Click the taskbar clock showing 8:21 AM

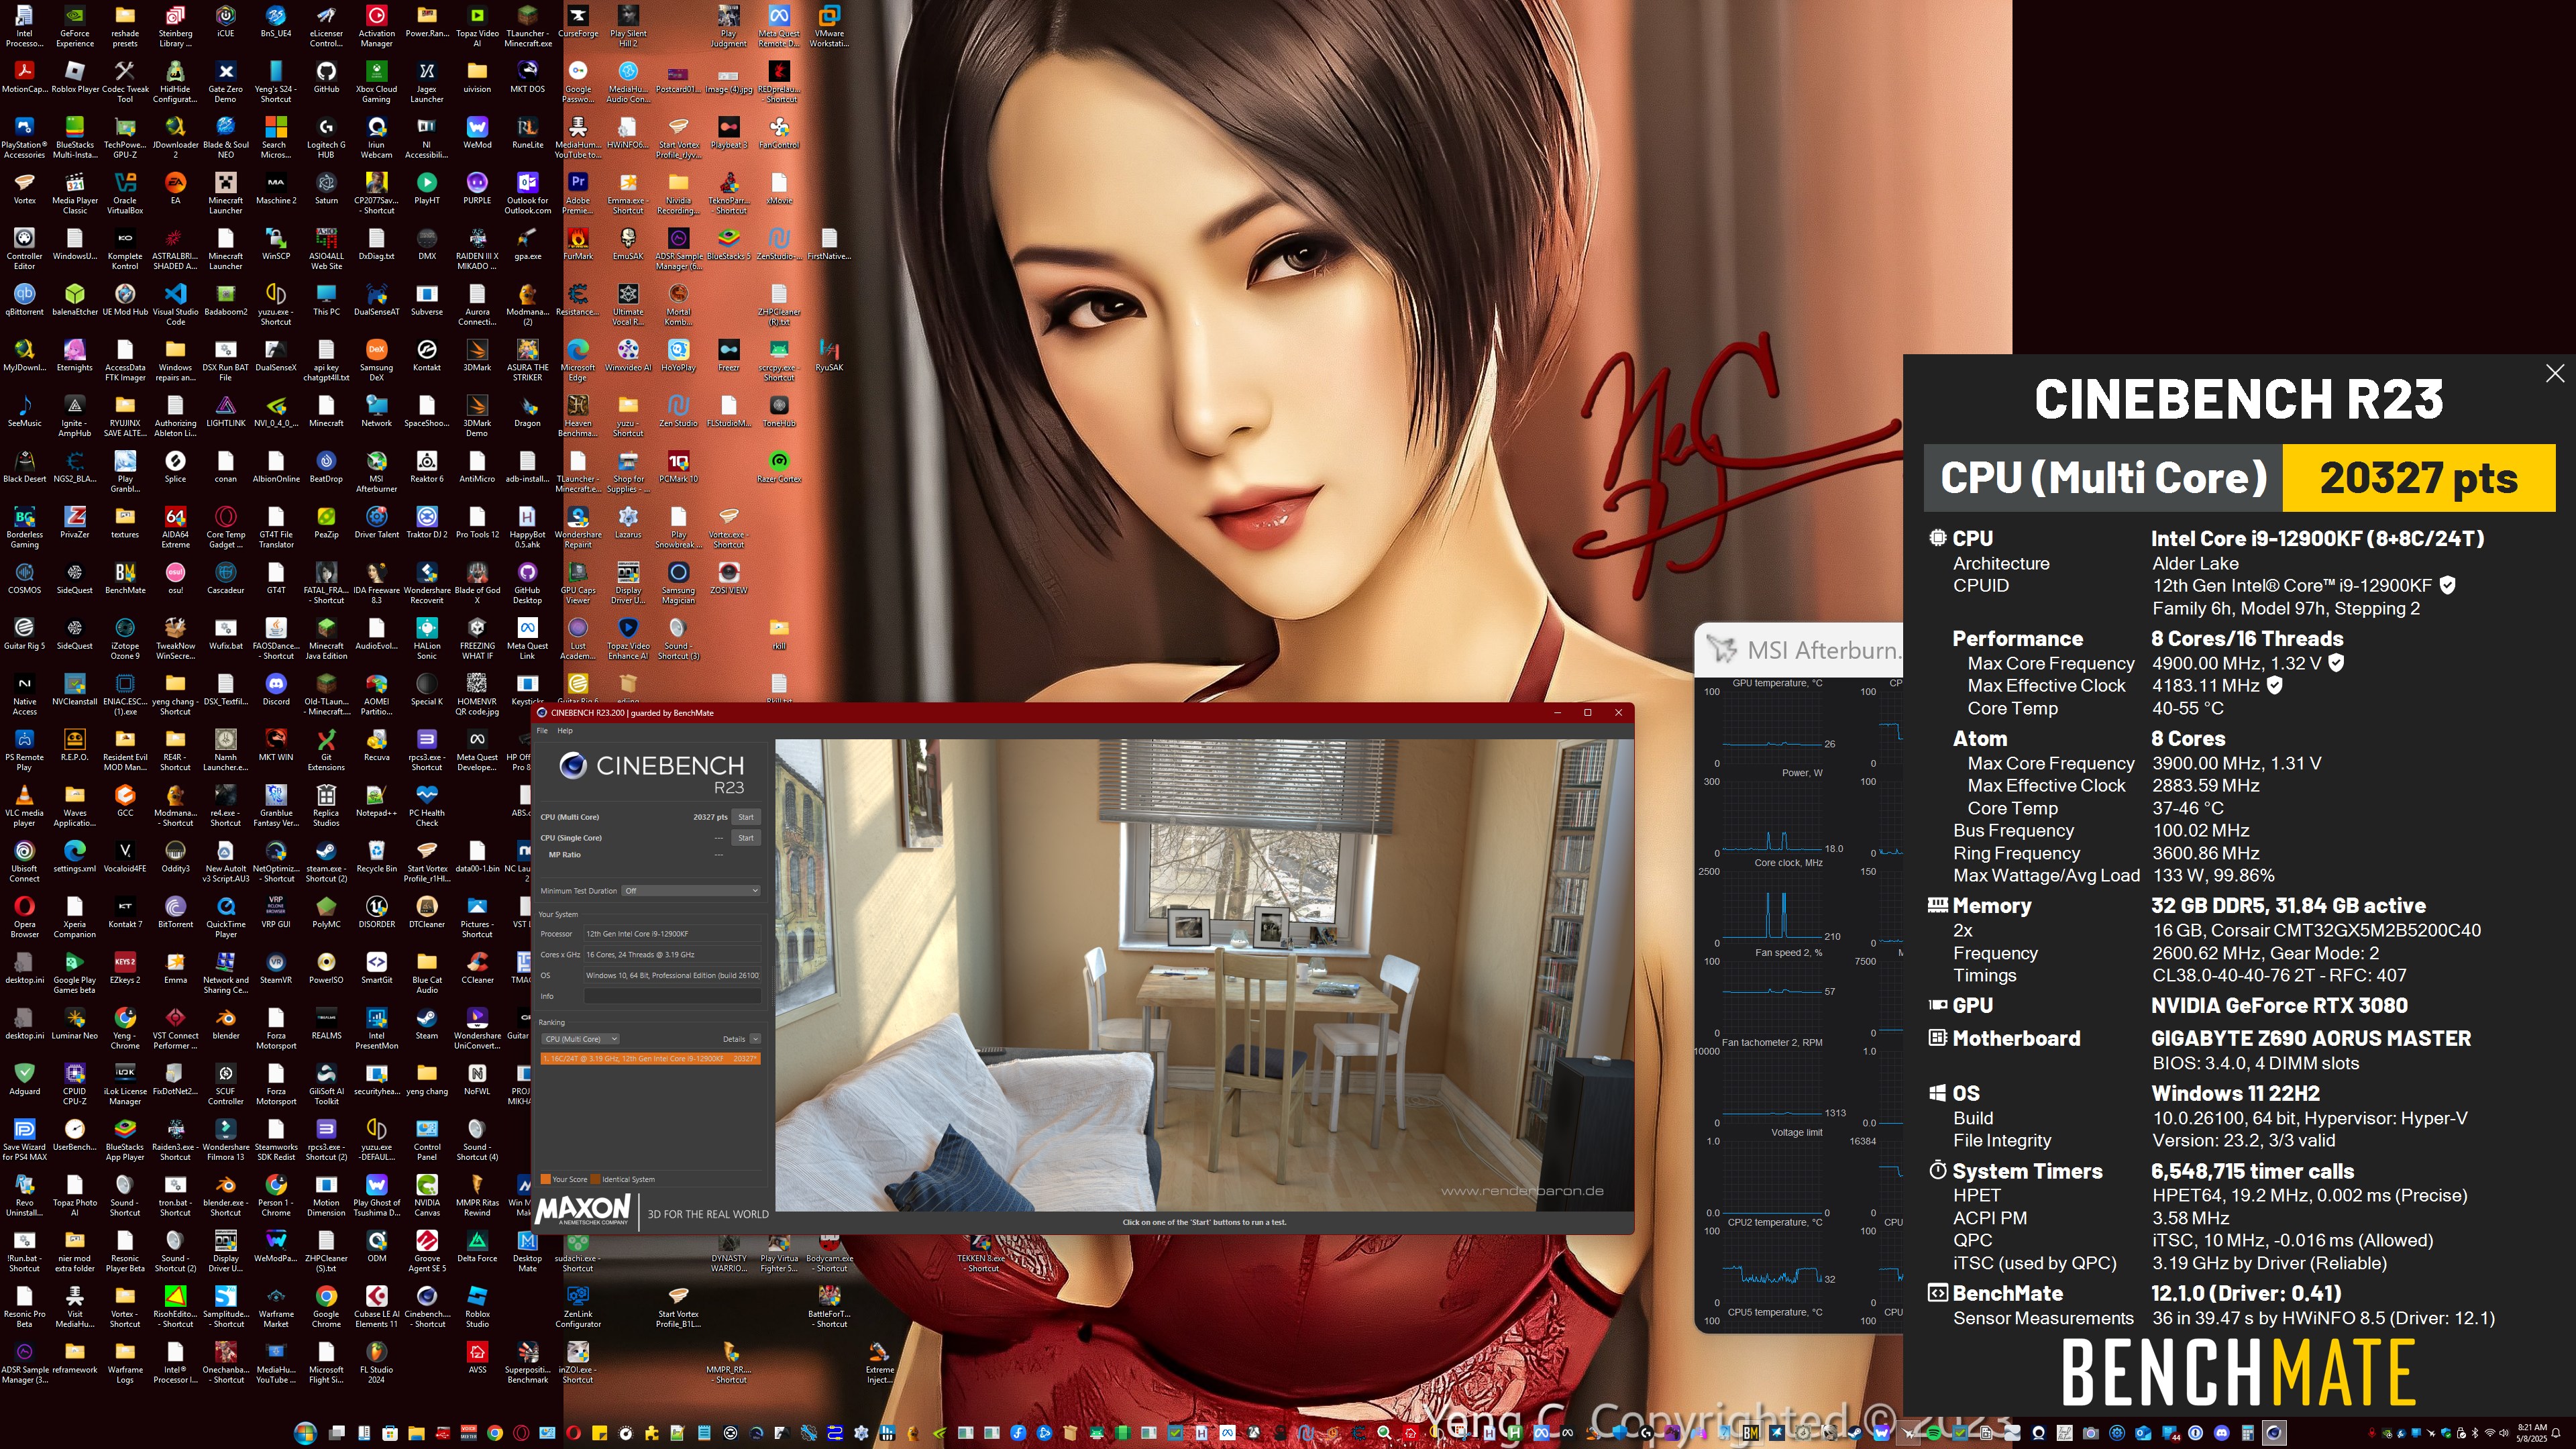(x=2532, y=1433)
